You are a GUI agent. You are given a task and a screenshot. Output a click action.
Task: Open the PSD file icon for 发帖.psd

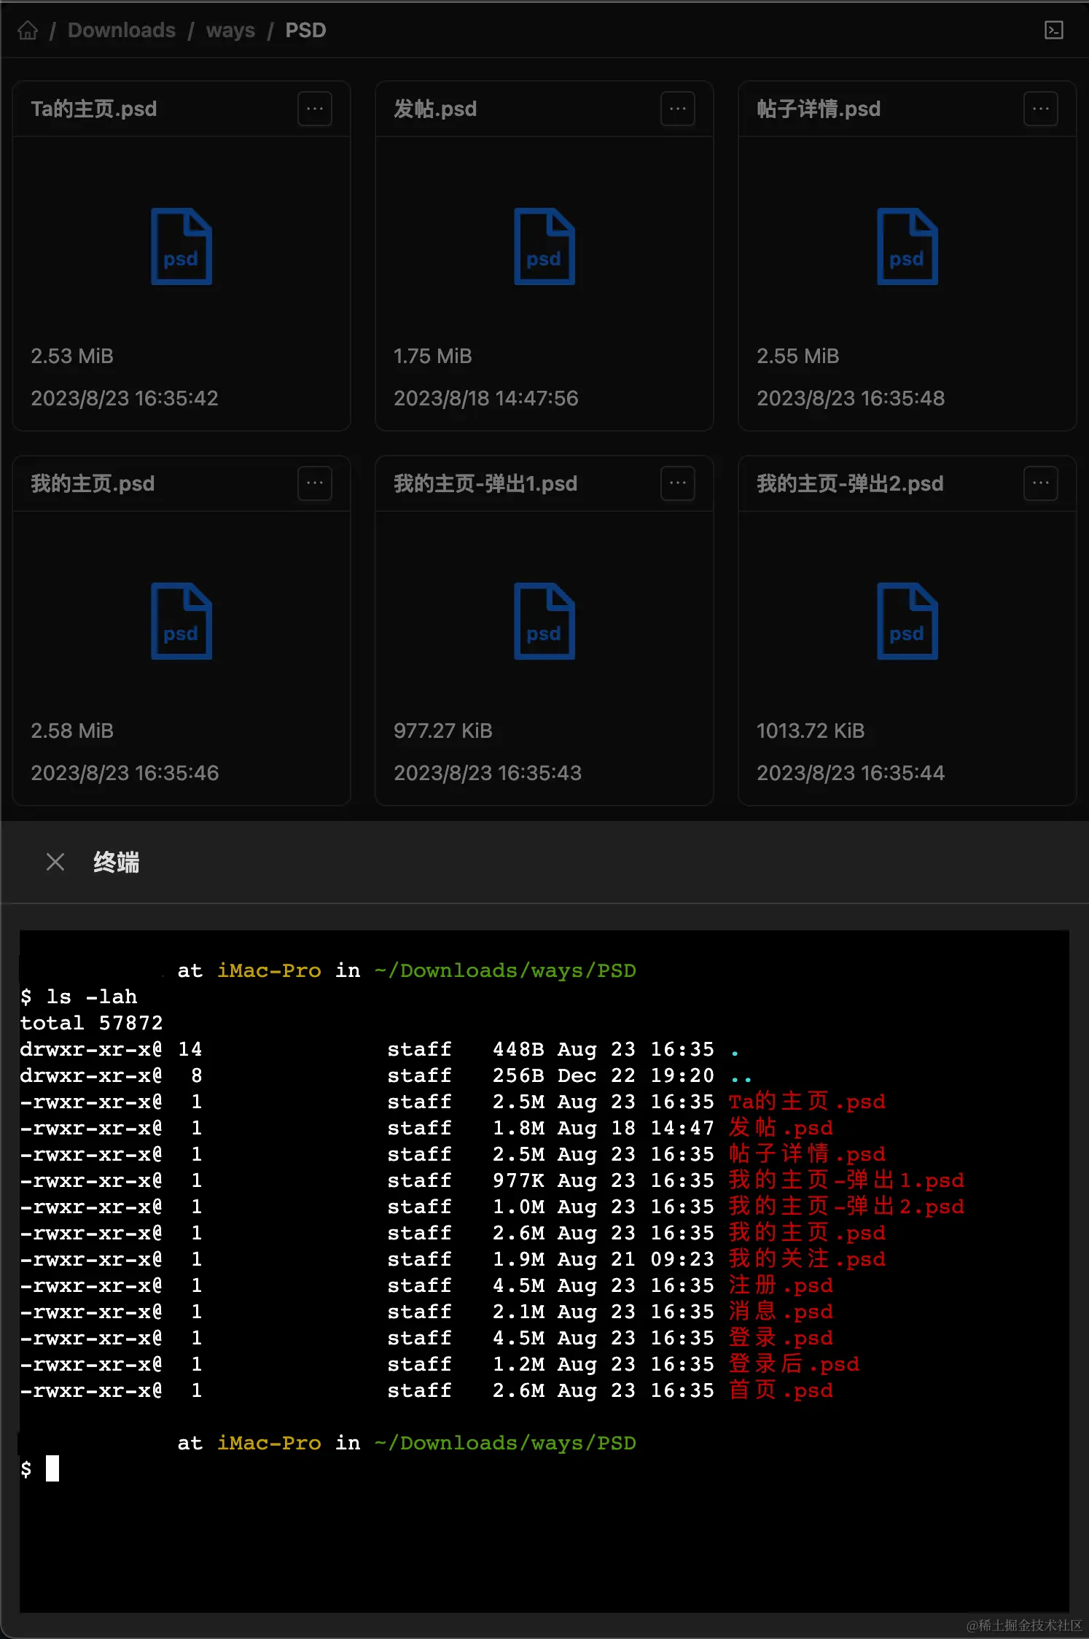(544, 246)
